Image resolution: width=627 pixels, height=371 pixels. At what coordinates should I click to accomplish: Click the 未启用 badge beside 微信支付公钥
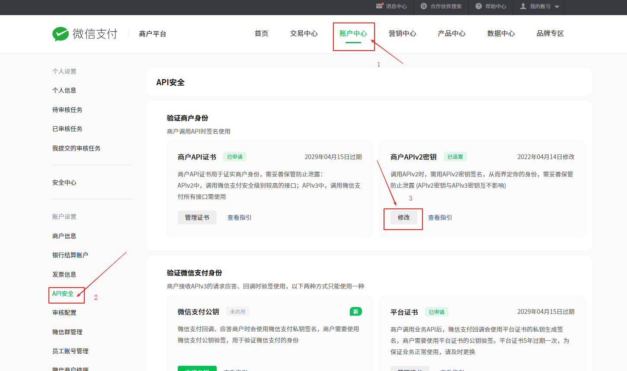[x=237, y=311]
